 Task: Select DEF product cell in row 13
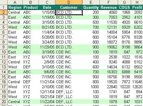[x=30, y=67]
